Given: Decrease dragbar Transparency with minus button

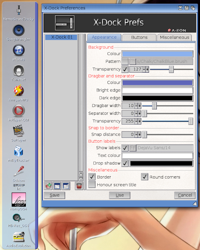Looking at the screenshot, I should pyautogui.click(x=136, y=121).
